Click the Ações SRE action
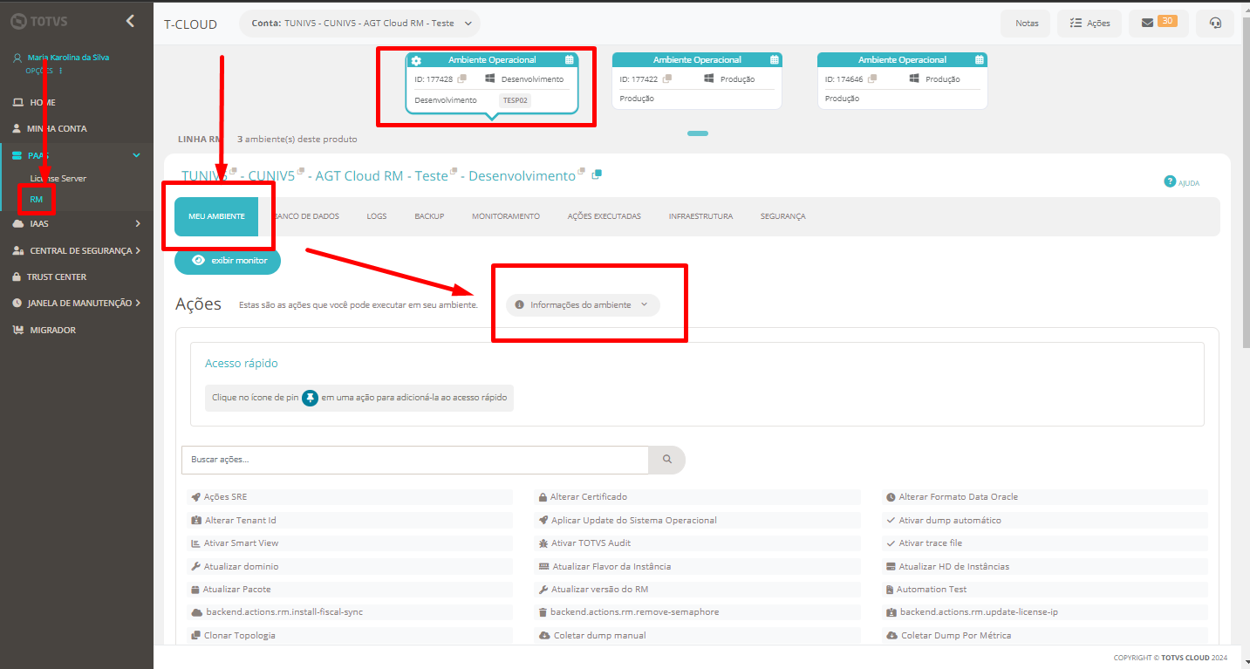Screen dimensions: 1250x669 pos(350,497)
